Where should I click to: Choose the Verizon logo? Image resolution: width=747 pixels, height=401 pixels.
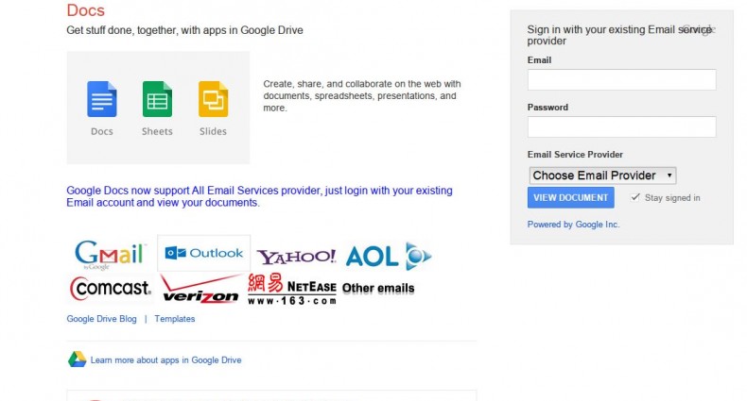coord(200,289)
